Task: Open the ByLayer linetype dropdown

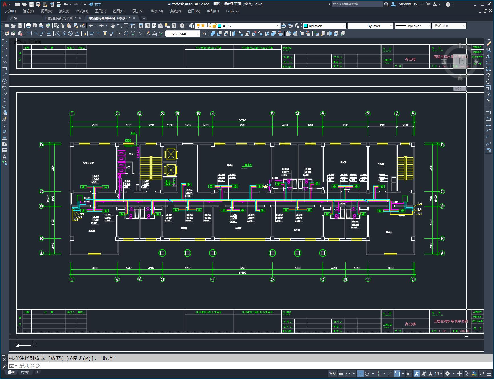Action: coord(391,26)
